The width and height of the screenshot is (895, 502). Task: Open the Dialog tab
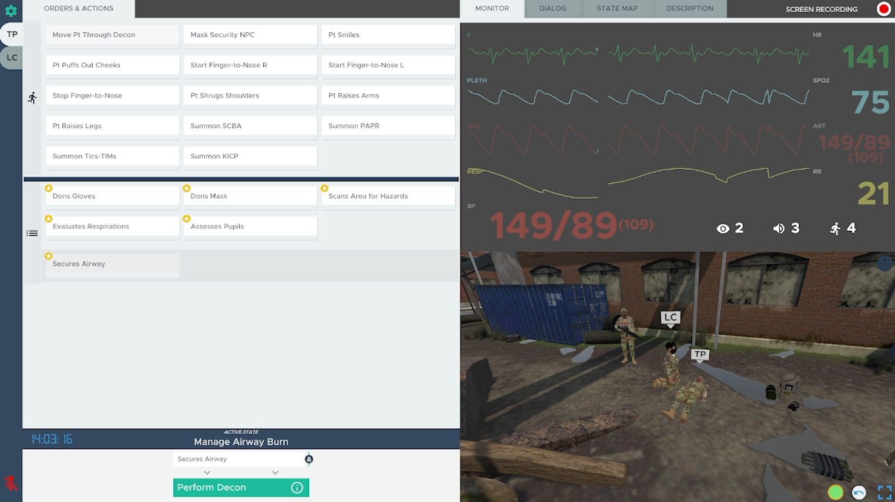[x=552, y=9]
